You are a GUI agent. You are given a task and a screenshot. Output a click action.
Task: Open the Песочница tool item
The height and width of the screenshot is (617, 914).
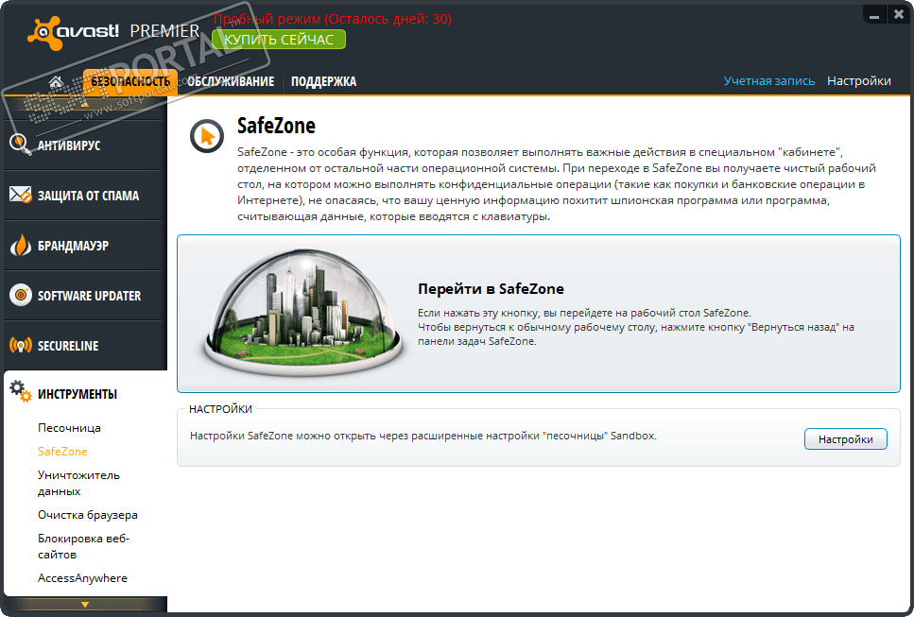(x=69, y=428)
